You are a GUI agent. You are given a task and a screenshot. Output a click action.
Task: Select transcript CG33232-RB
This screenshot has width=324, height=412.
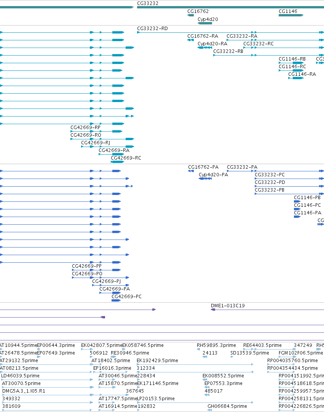point(228,51)
